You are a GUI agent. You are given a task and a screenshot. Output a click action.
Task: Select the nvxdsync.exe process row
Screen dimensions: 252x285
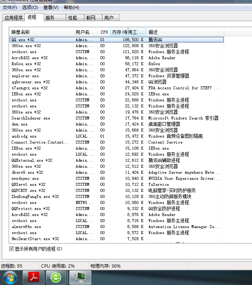tap(117, 178)
